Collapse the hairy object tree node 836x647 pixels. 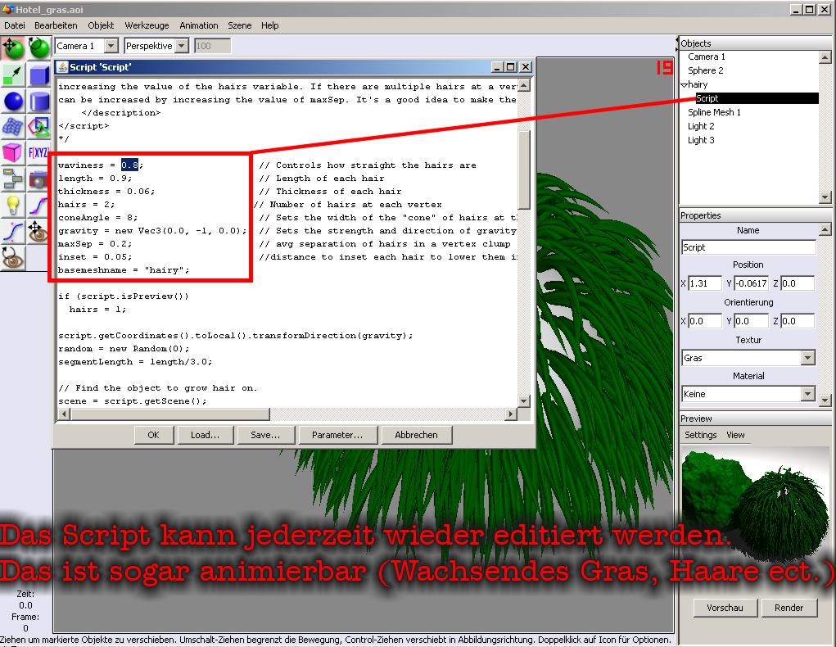pos(684,85)
